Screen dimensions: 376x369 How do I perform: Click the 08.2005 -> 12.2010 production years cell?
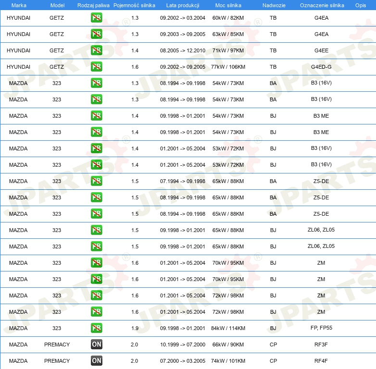pos(183,50)
